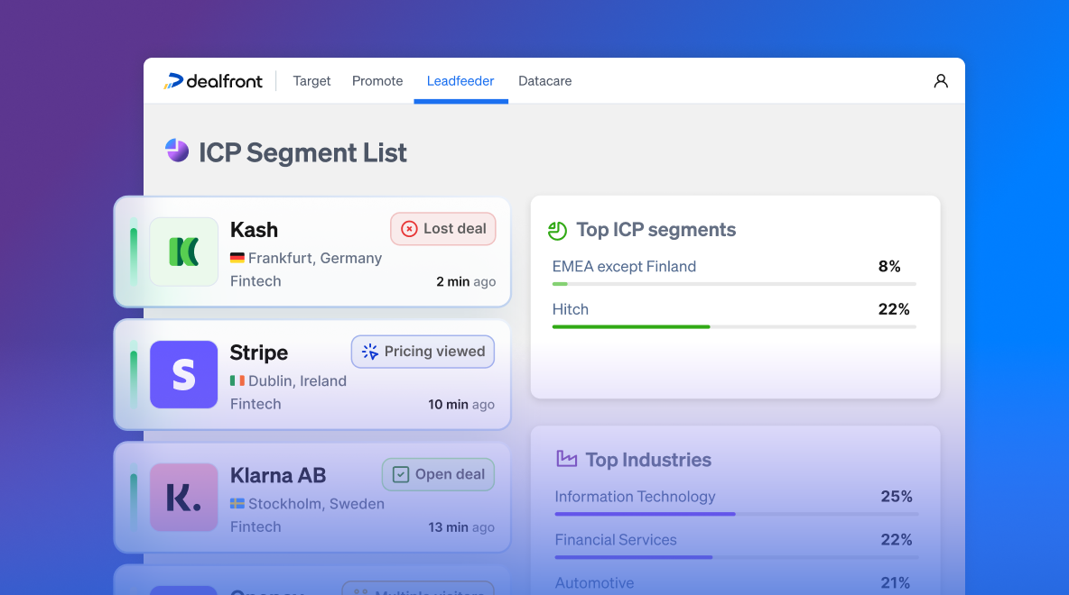The height and width of the screenshot is (595, 1069).
Task: Click the Financial Services progress bar
Action: pyautogui.click(x=737, y=557)
